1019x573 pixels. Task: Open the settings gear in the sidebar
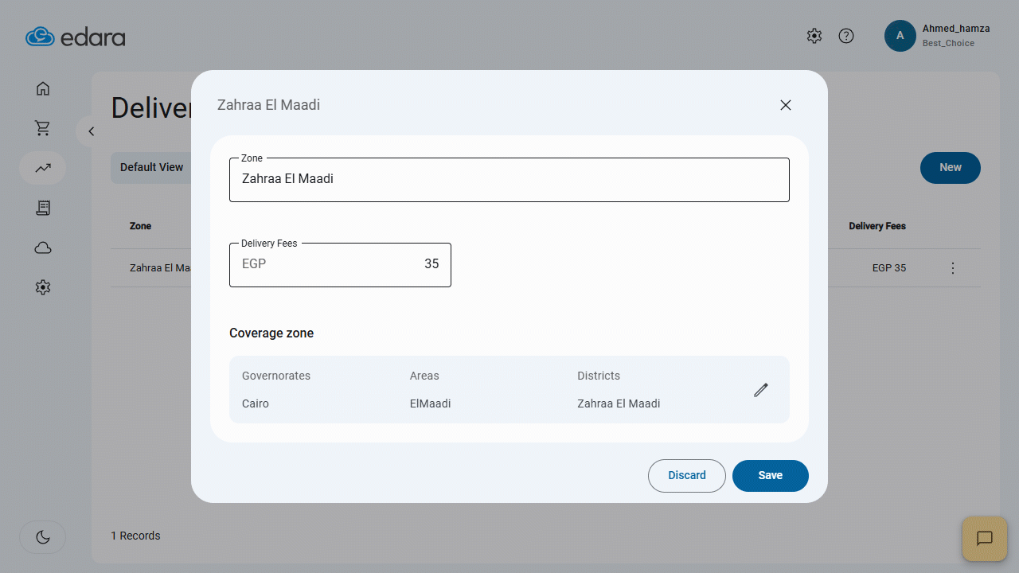coord(42,287)
